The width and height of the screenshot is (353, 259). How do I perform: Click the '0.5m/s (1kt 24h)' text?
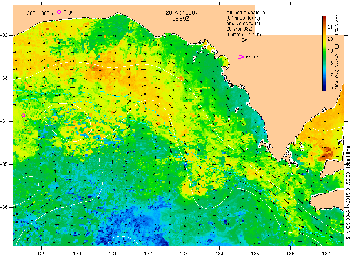[244, 35]
